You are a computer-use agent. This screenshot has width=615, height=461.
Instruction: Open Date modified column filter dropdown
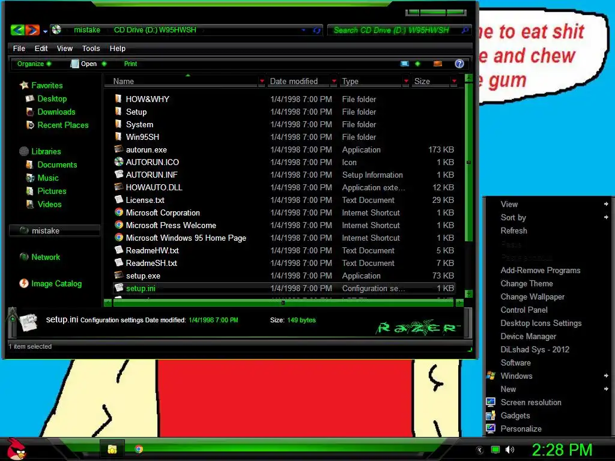[x=334, y=81]
